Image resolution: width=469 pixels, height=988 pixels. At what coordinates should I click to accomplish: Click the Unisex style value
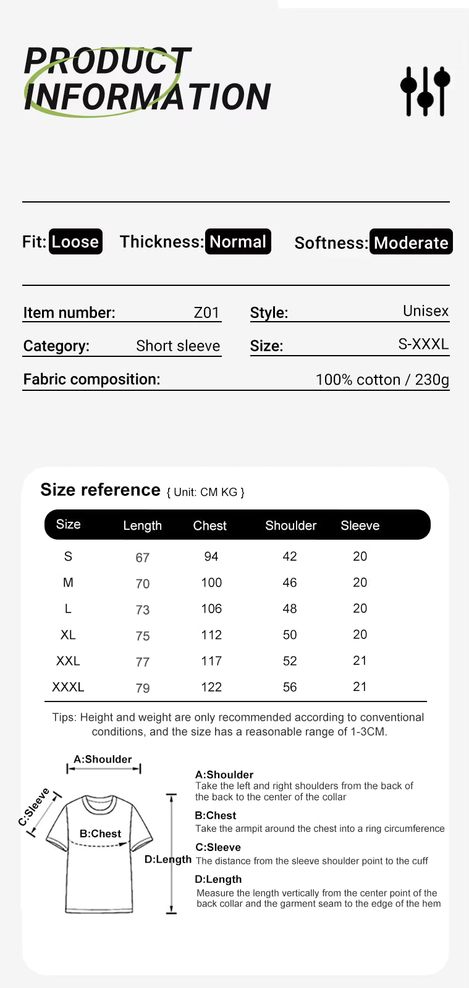pyautogui.click(x=425, y=311)
